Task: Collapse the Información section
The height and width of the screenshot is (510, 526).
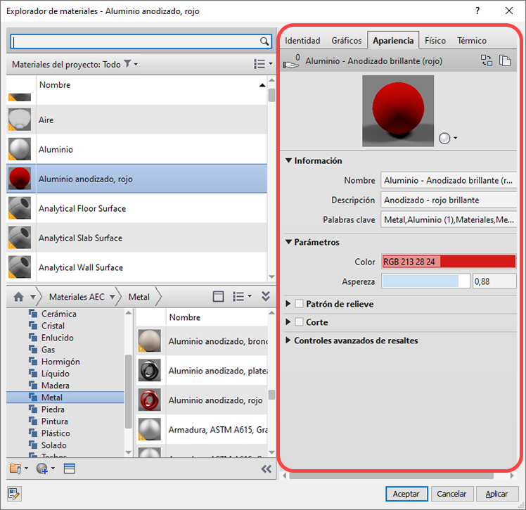Action: (x=288, y=160)
